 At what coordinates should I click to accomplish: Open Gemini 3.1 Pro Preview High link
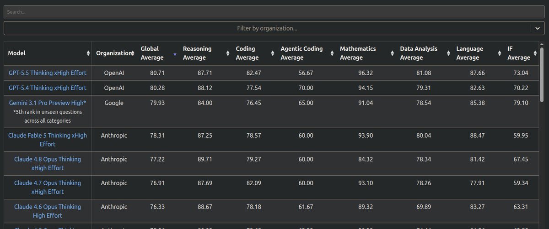point(48,103)
